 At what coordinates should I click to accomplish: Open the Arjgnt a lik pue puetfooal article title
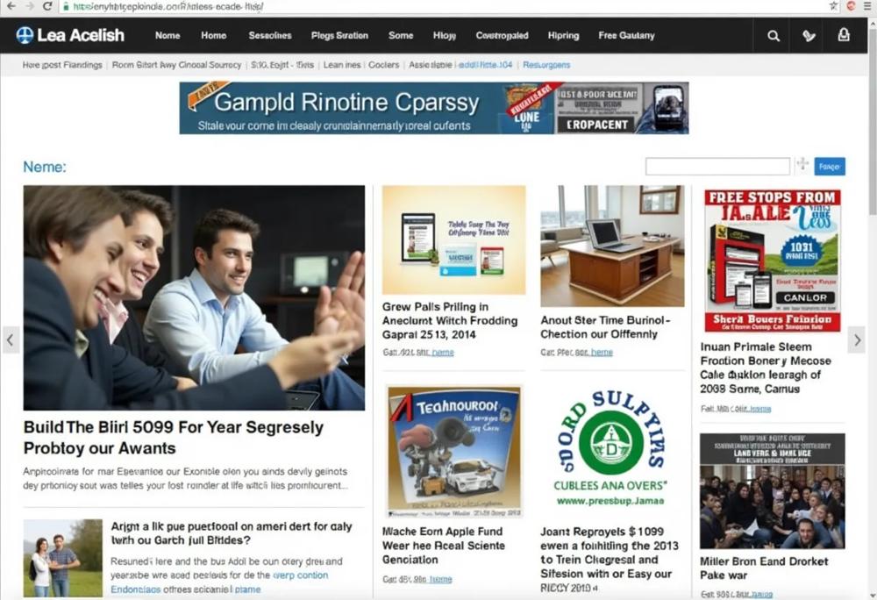(231, 533)
